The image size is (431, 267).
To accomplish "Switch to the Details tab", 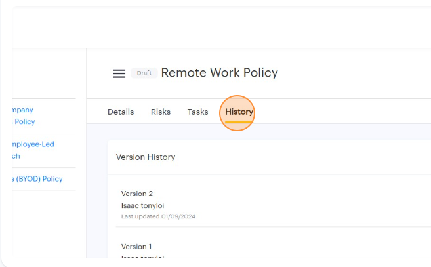I will click(121, 112).
